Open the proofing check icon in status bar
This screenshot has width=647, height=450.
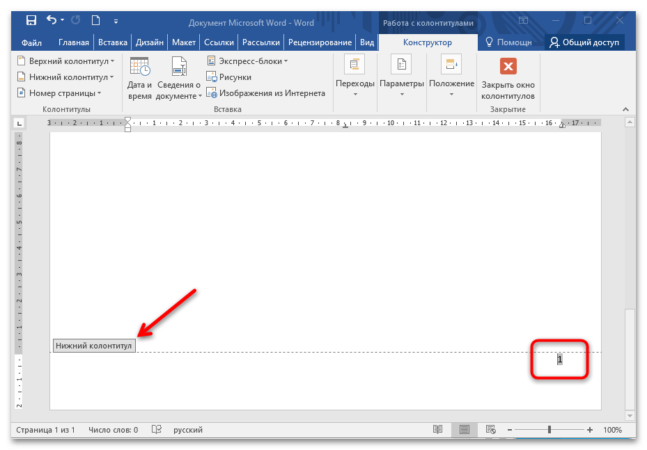click(157, 430)
